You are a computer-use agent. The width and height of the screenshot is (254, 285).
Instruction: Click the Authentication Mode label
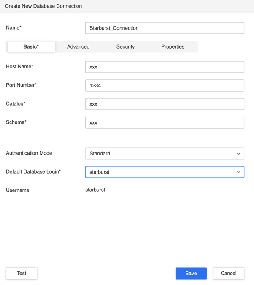[x=29, y=153]
